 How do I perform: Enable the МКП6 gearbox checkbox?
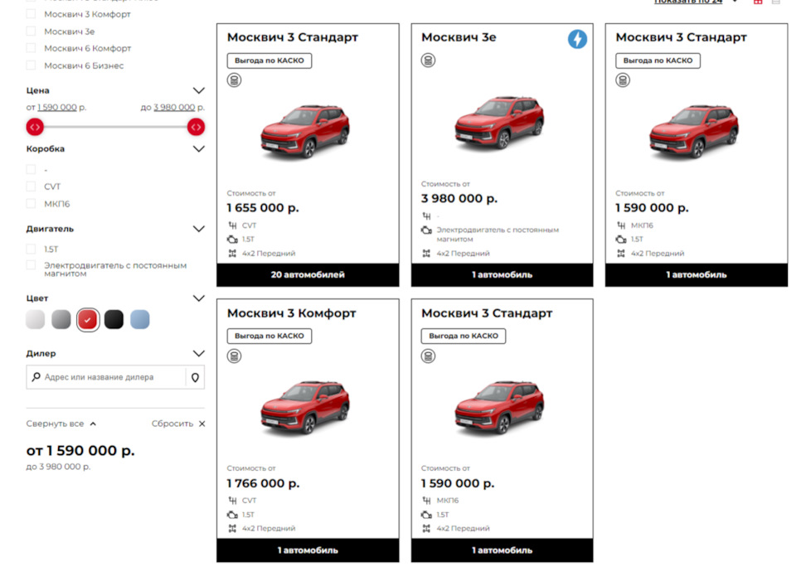tap(31, 204)
